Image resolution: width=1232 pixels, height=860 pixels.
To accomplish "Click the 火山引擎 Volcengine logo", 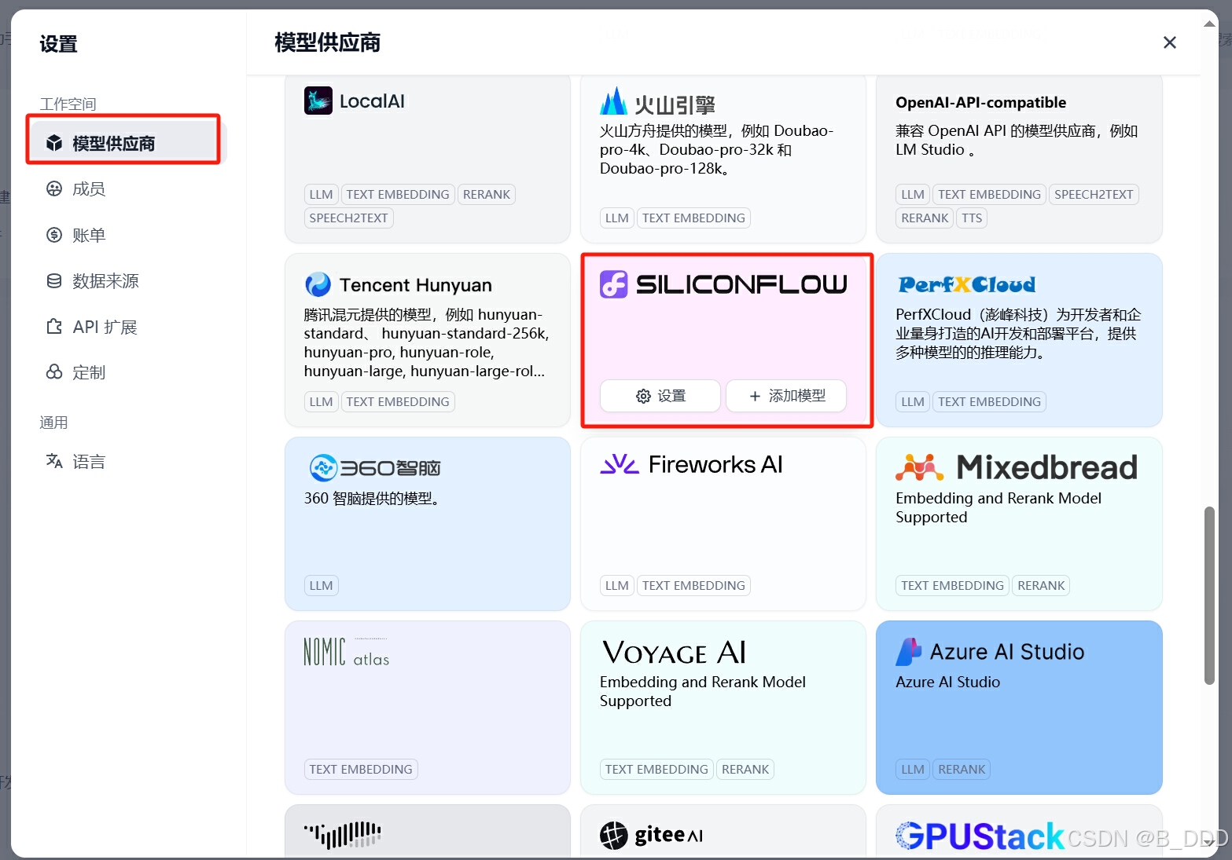I will pyautogui.click(x=657, y=102).
